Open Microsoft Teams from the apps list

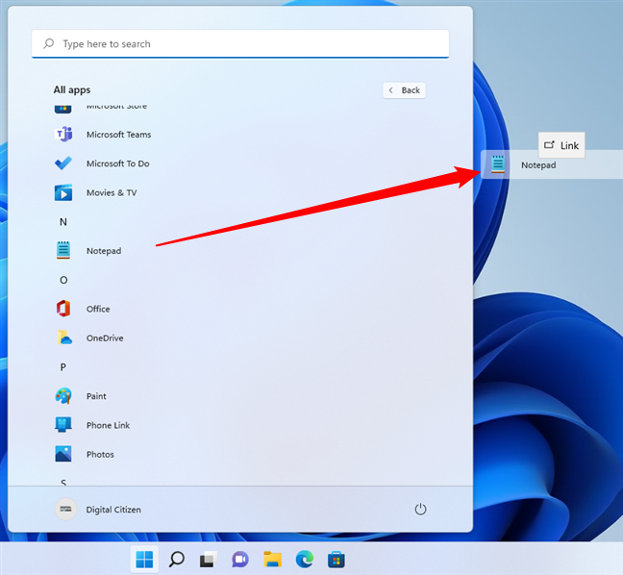click(117, 135)
